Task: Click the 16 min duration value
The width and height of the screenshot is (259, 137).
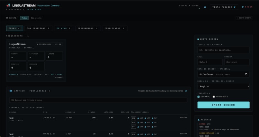Action: [x=69, y=118]
